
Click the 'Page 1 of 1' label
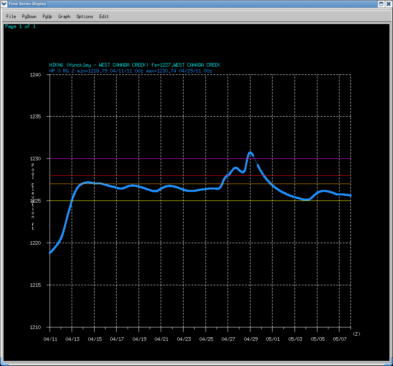tap(20, 26)
